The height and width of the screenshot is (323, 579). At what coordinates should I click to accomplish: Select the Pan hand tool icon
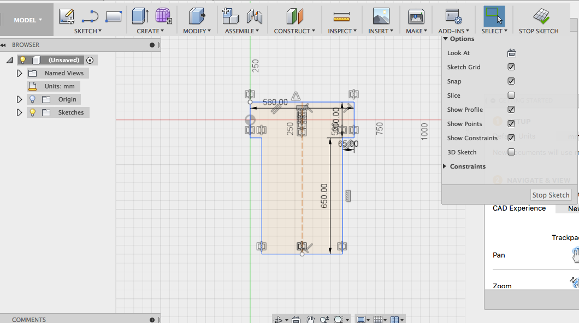[310, 320]
